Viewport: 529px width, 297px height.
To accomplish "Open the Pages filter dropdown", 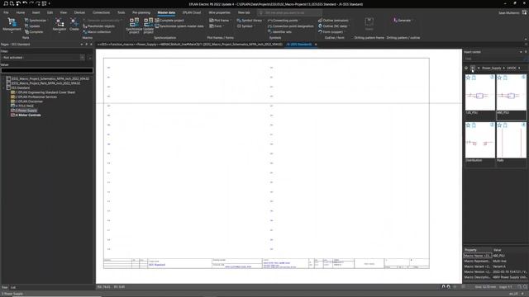I will 82,58.
